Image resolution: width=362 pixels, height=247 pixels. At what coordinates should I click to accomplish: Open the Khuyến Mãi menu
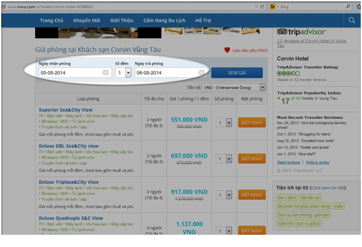[x=87, y=20]
